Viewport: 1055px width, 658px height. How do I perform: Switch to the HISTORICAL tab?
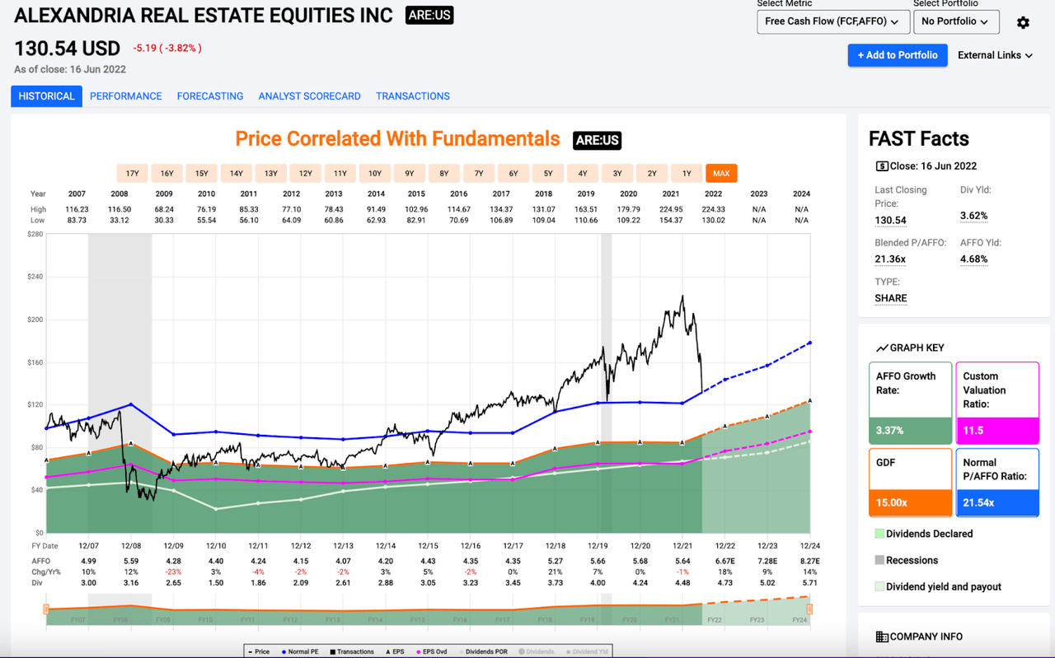click(46, 96)
